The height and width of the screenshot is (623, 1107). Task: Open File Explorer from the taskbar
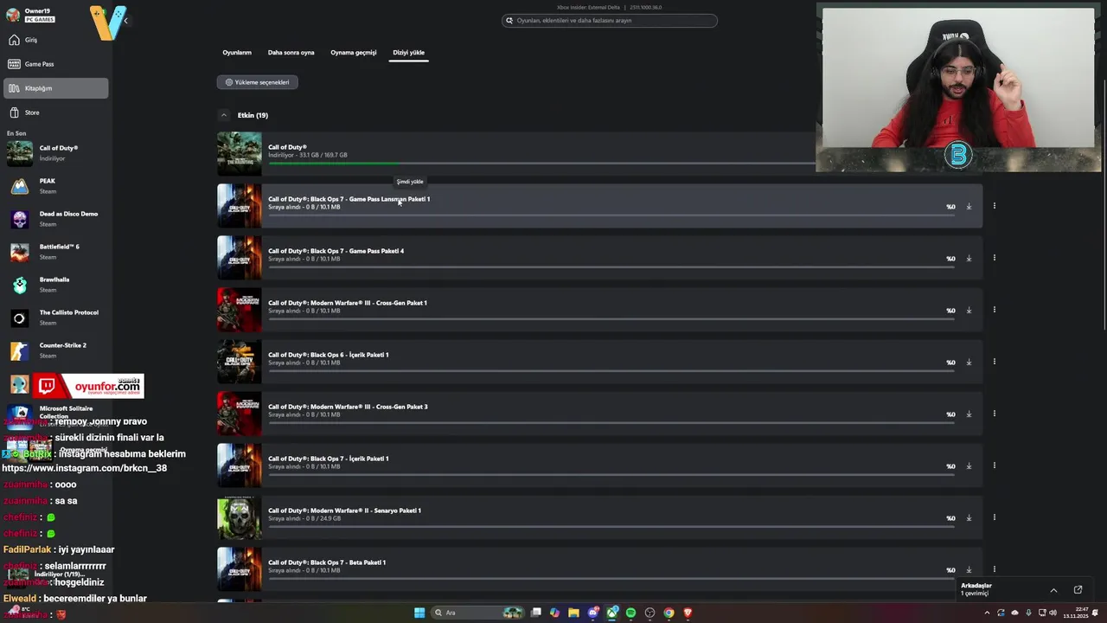point(573,613)
